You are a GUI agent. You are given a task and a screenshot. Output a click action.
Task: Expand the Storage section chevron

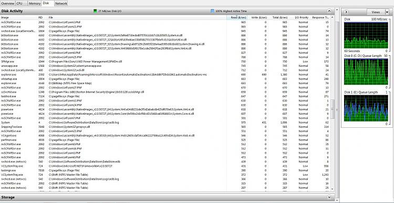pos(329,197)
